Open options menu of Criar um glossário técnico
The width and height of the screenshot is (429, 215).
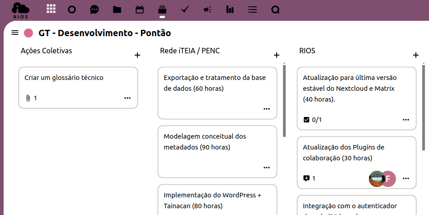[127, 98]
